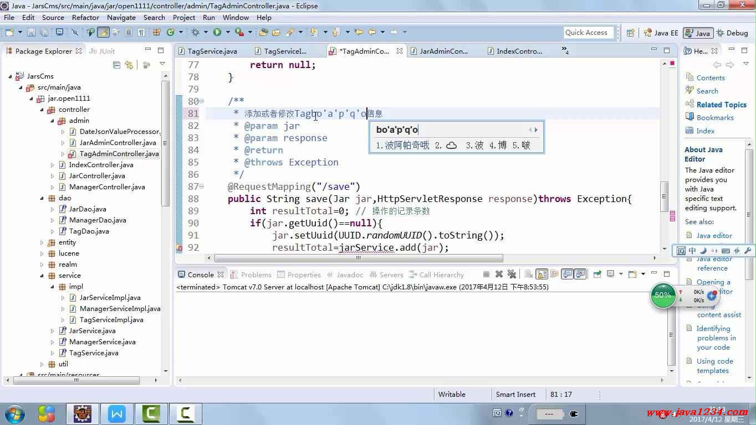Click the Save toolbar icon
Screen dimensions: 756x425
(x=31, y=33)
